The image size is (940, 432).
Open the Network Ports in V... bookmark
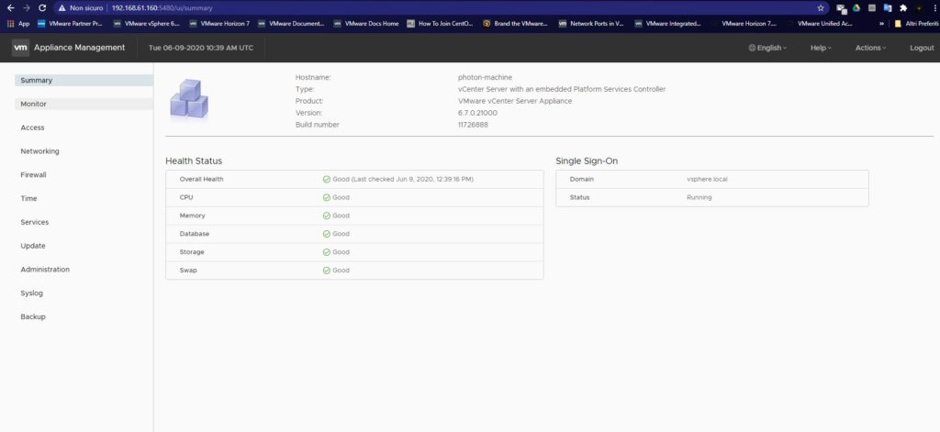click(x=591, y=23)
